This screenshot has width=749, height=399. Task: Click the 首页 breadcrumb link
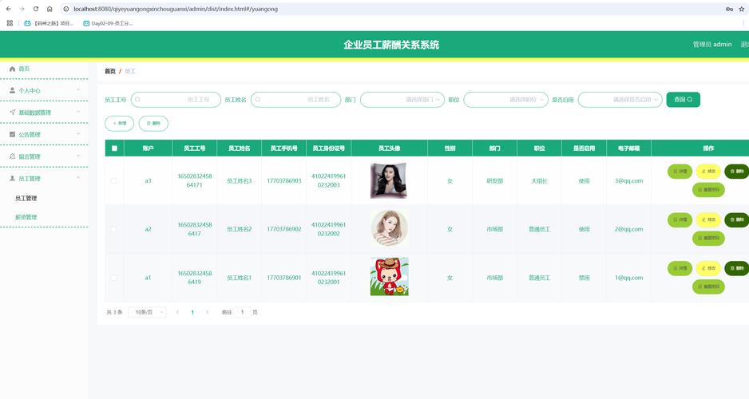pos(110,71)
